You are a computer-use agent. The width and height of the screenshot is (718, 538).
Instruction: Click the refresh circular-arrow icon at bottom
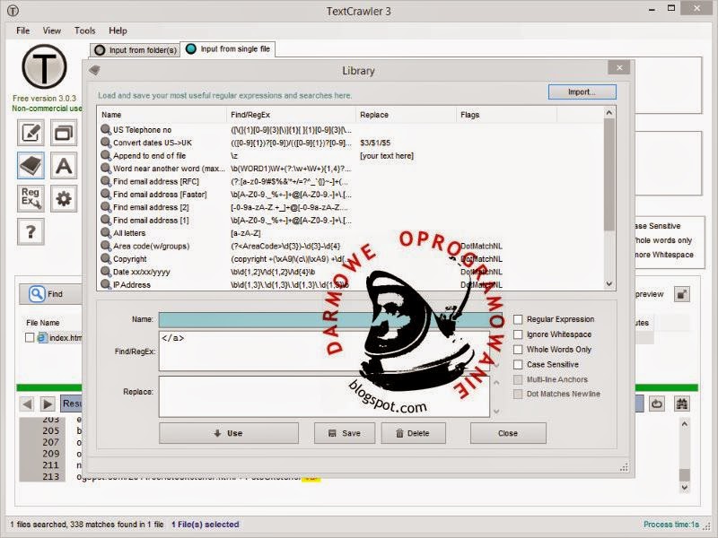tap(657, 403)
